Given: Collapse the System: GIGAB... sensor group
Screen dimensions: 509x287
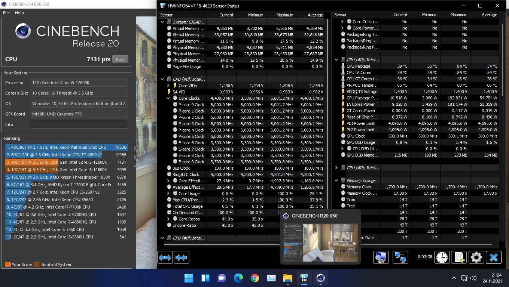Looking at the screenshot, I should 162,22.
